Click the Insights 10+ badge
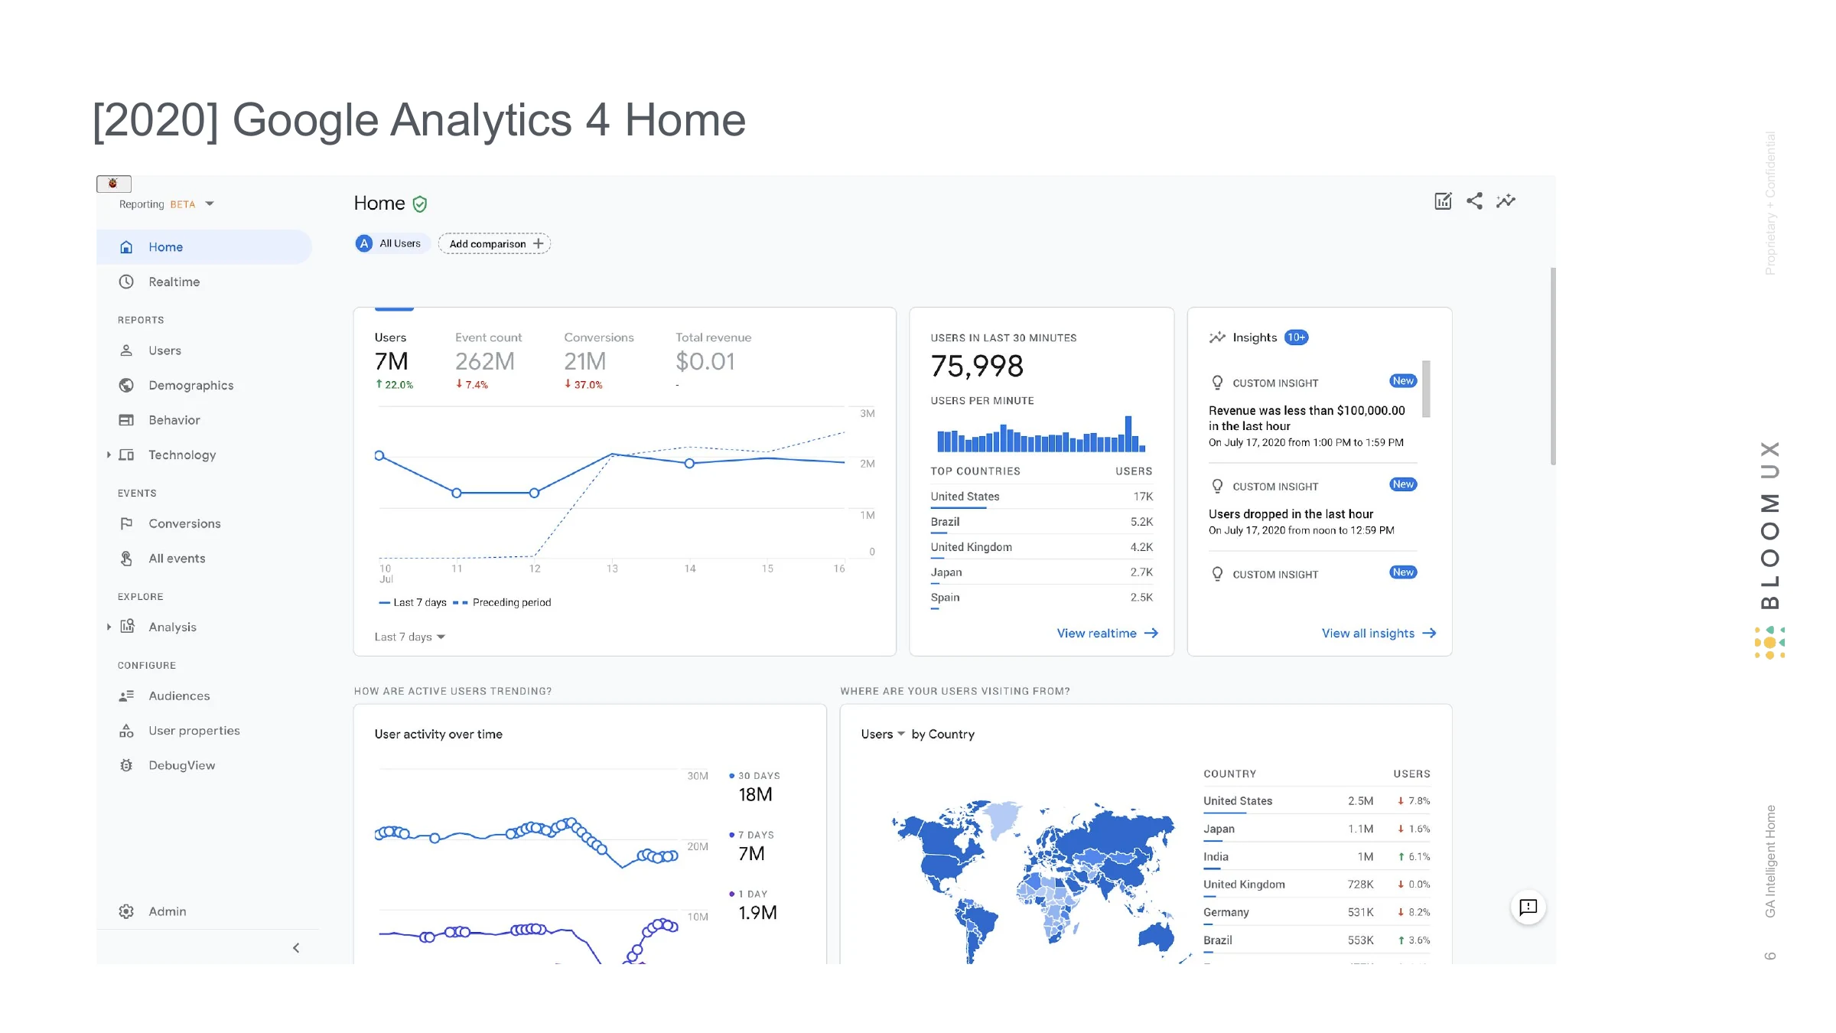This screenshot has width=1836, height=1033. tap(1296, 337)
